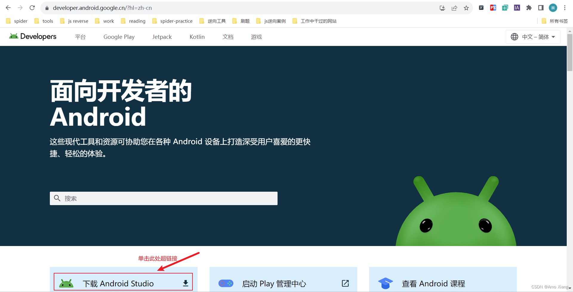The width and height of the screenshot is (573, 292).
Task: Click the Android Developers logo
Action: pos(33,36)
